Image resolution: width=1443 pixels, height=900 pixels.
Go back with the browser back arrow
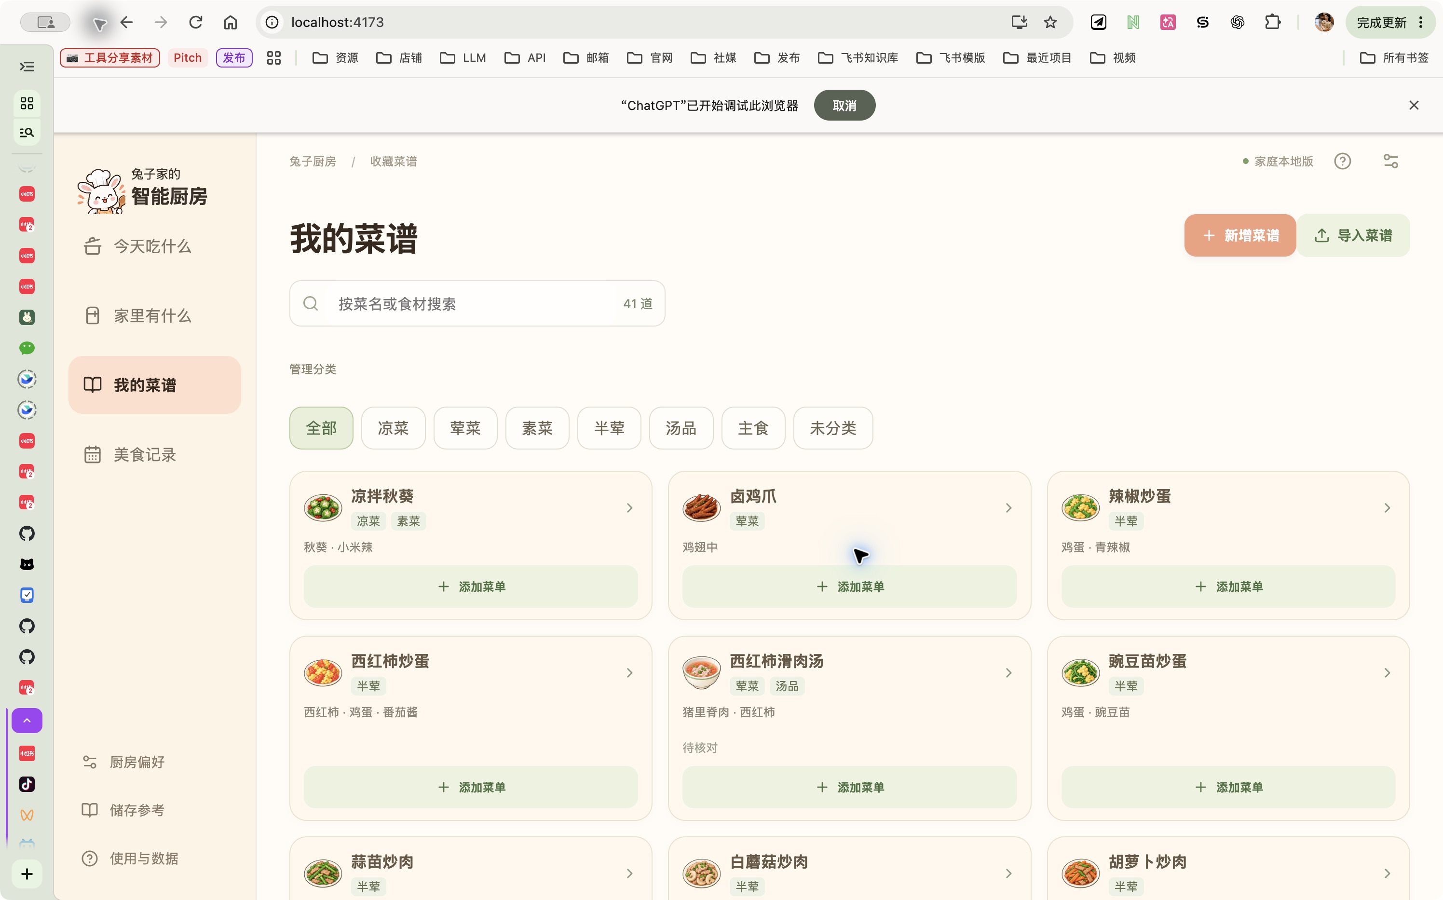click(x=126, y=22)
